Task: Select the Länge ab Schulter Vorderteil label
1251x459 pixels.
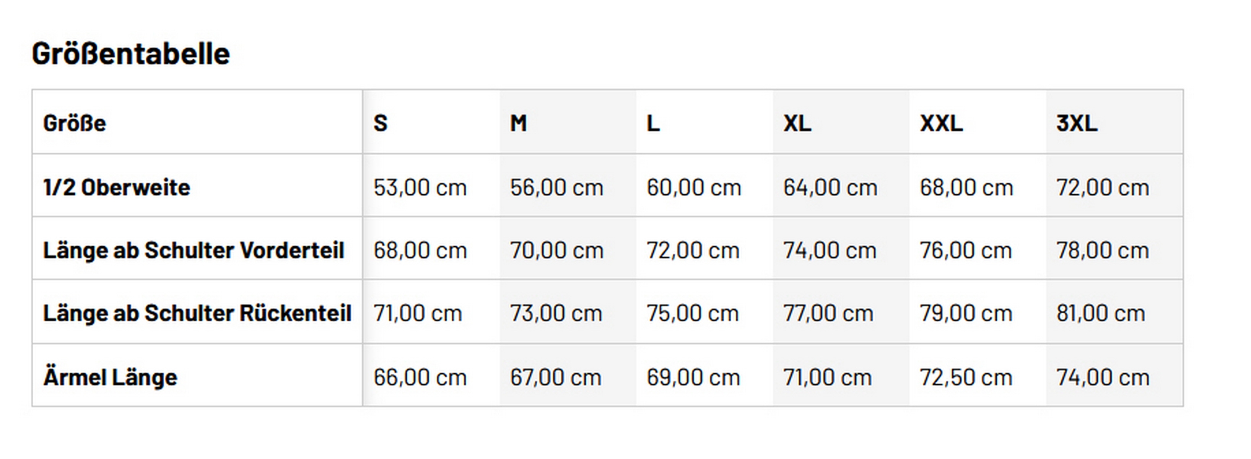Action: (x=193, y=251)
